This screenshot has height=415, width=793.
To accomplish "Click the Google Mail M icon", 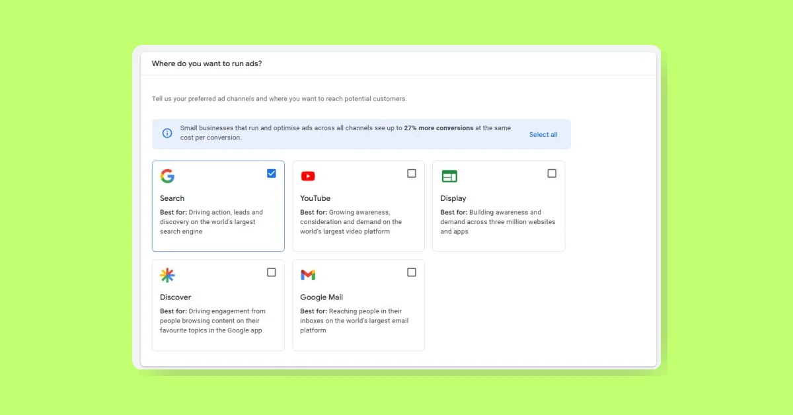I will (x=308, y=275).
